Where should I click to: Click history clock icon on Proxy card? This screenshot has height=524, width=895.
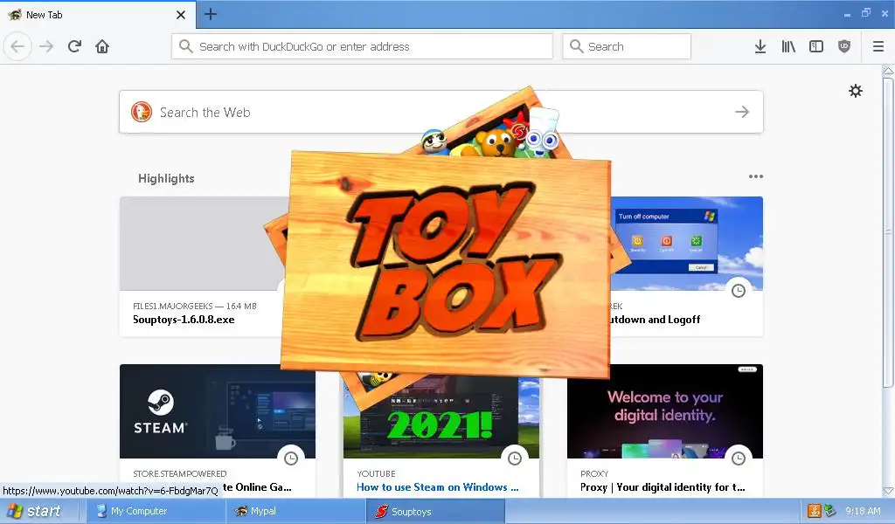tap(739, 458)
